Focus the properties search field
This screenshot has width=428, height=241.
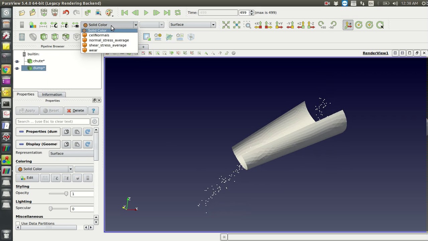pyautogui.click(x=53, y=122)
